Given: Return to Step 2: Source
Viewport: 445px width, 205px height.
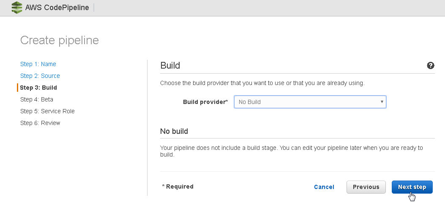Looking at the screenshot, I should pos(40,76).
